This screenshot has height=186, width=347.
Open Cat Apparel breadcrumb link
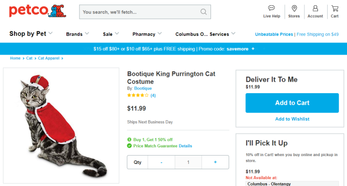pos(49,58)
